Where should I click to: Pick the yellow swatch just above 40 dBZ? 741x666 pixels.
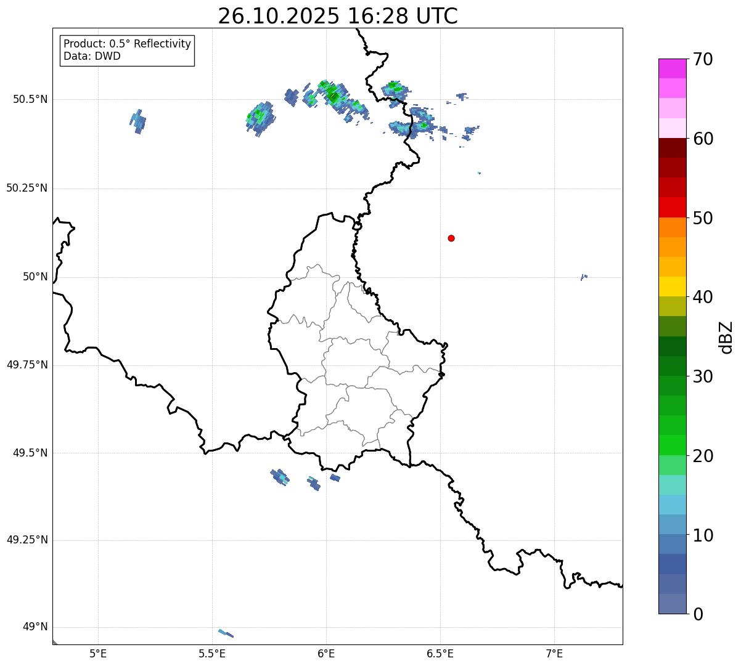point(672,286)
